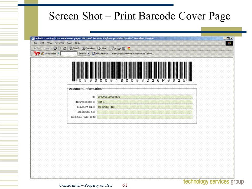Image resolution: width=252 pixels, height=189 pixels.
Task: Expand the Back history dropdown arrow
Action: point(44,48)
